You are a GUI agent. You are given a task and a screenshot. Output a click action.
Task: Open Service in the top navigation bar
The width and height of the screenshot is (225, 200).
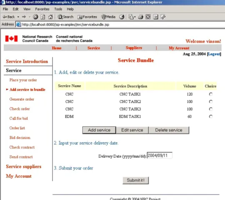94,48
